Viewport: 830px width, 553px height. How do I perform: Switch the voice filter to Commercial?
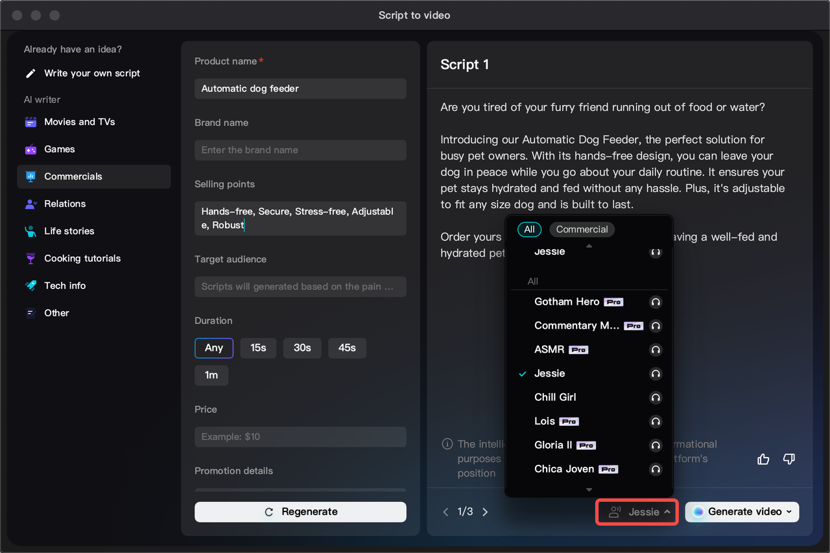(582, 229)
